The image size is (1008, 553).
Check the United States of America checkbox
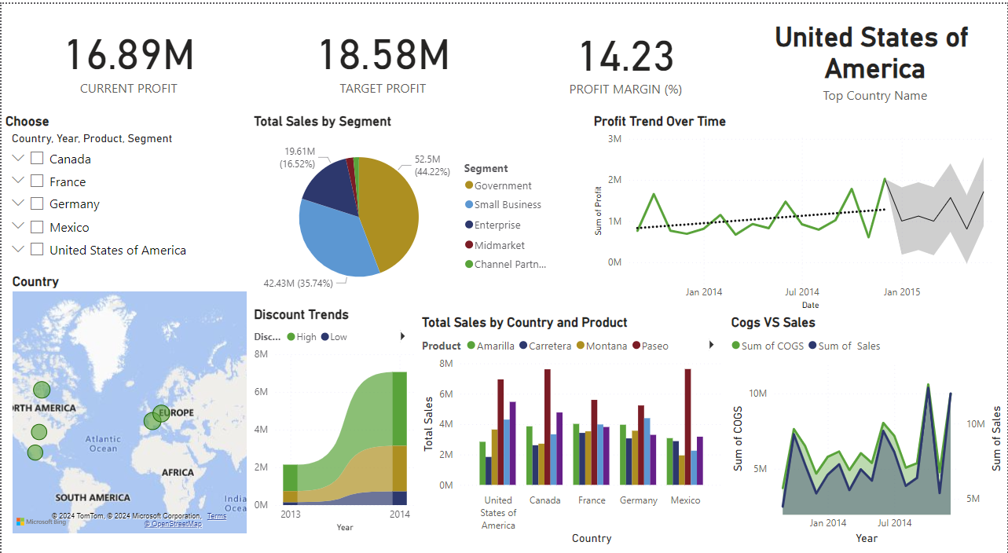coord(36,249)
